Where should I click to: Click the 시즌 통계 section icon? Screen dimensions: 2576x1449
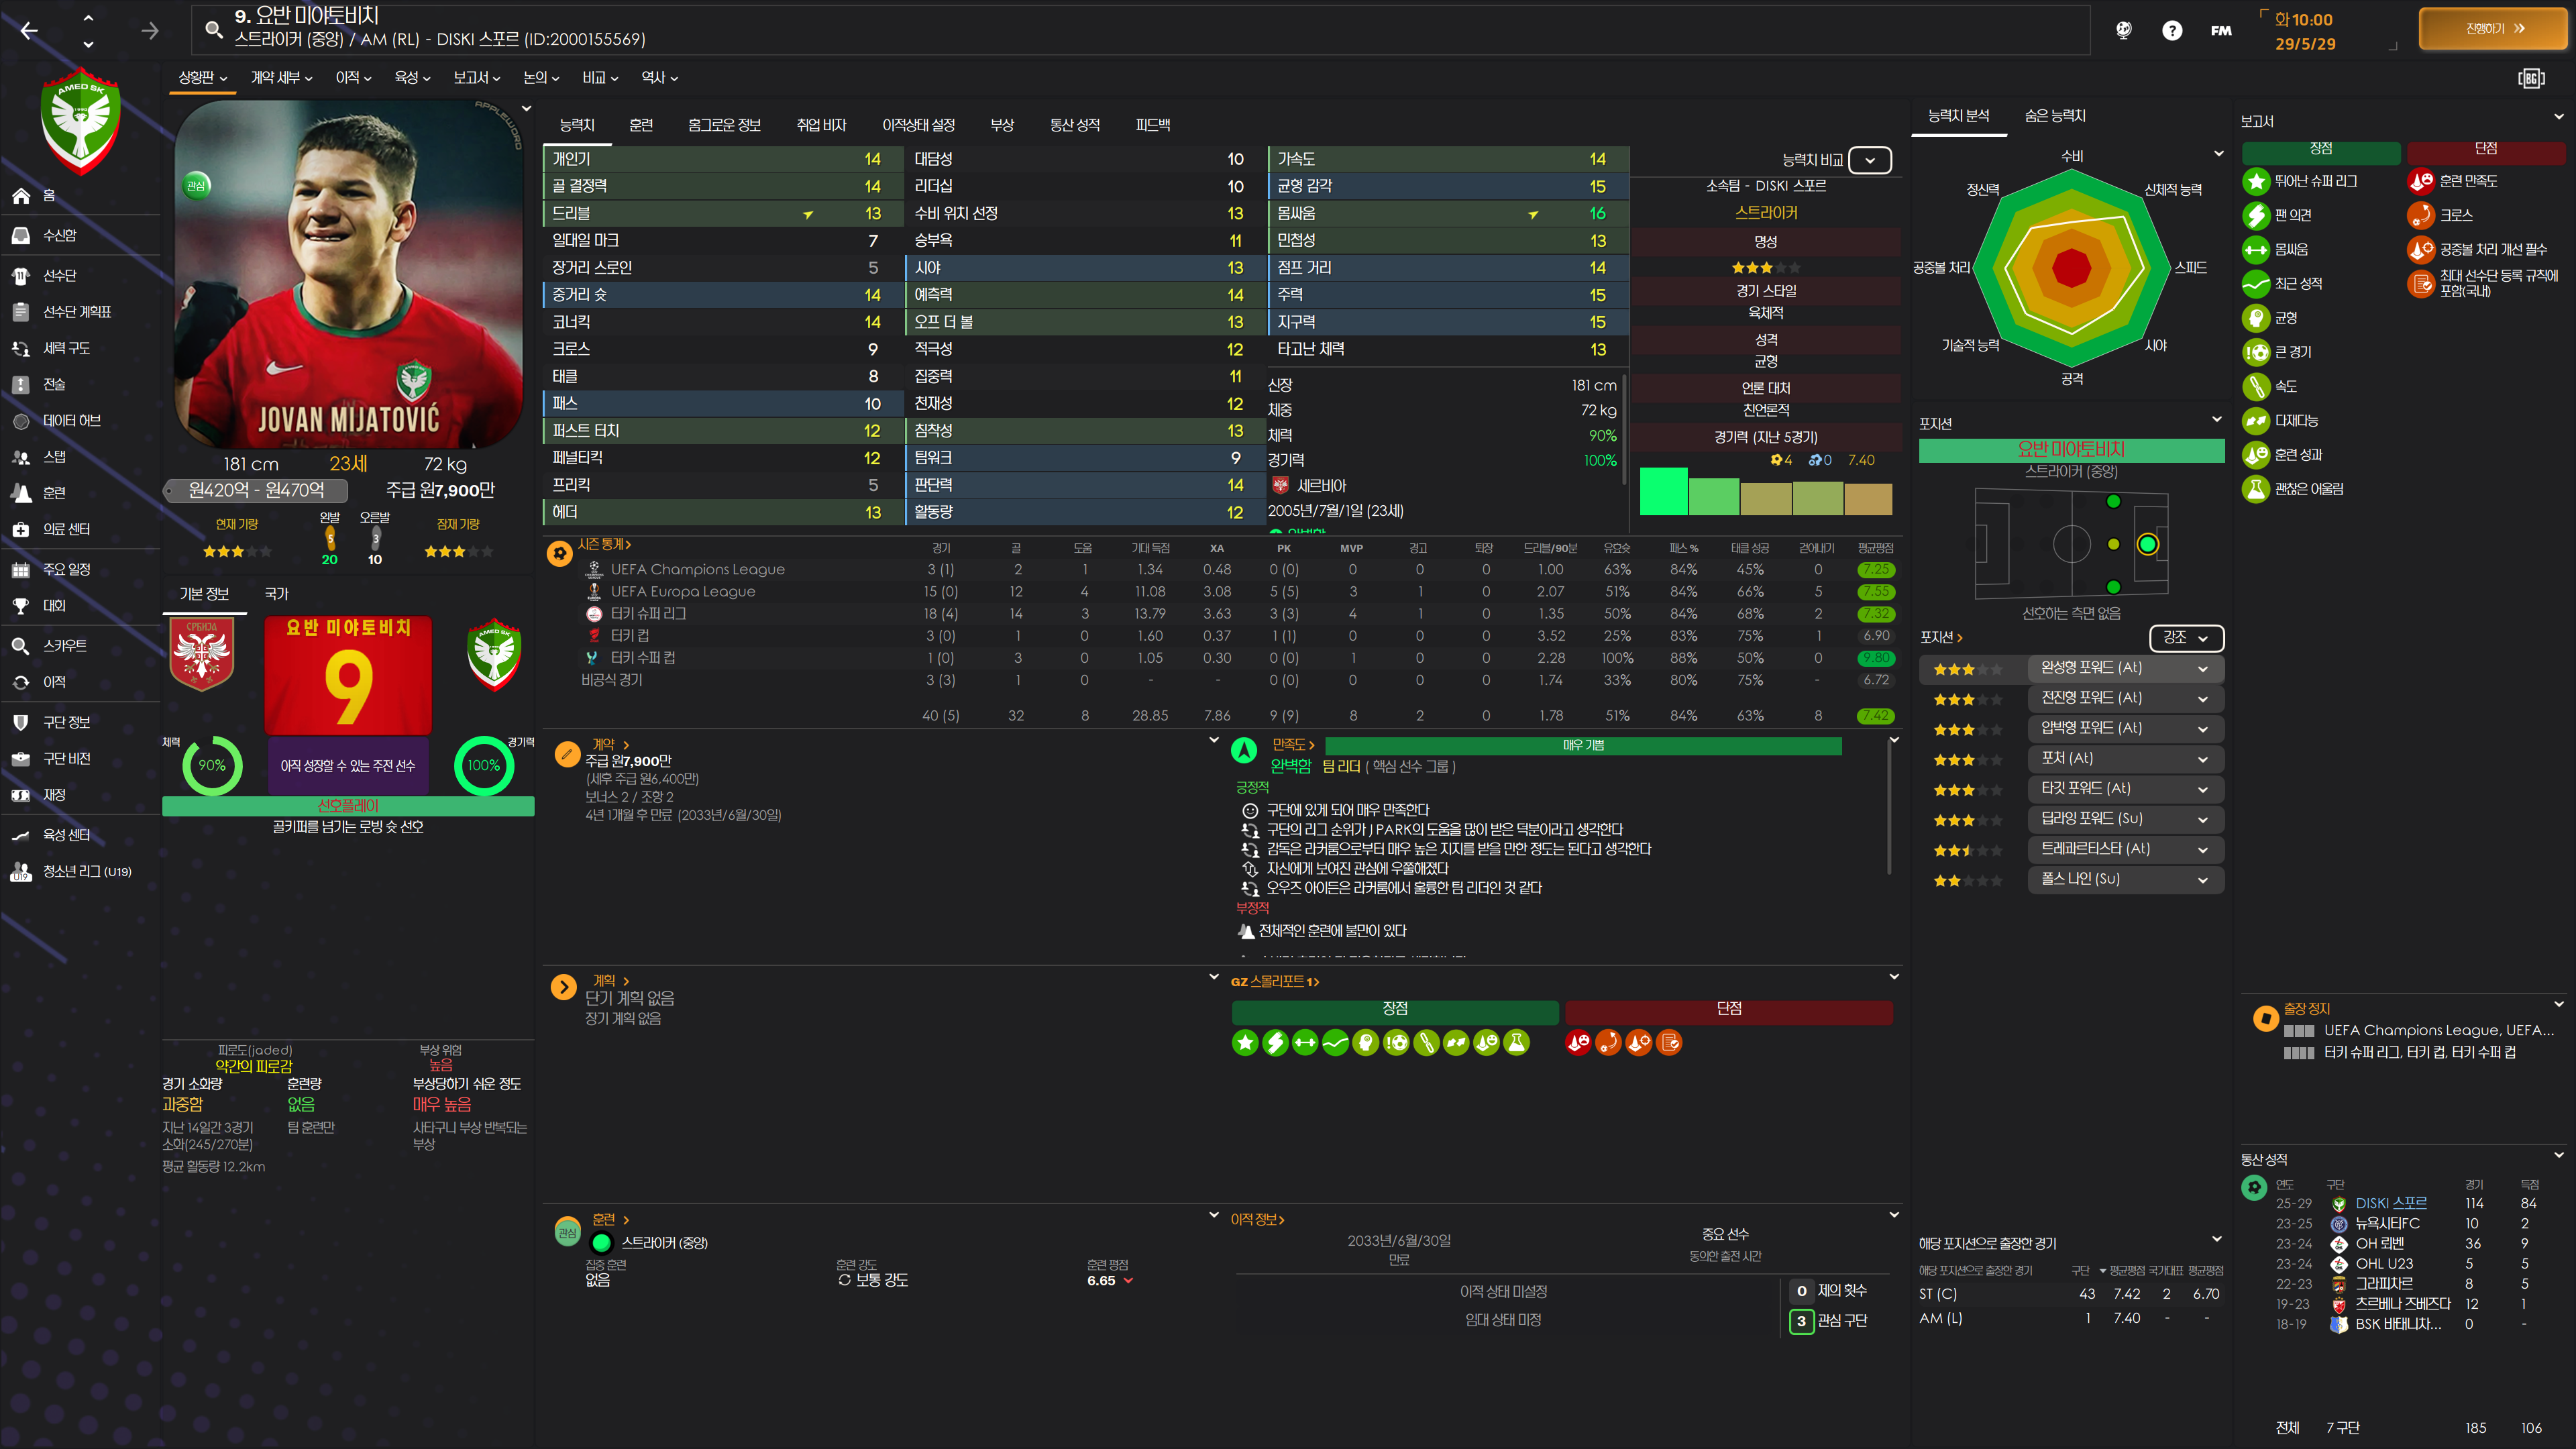(x=560, y=553)
